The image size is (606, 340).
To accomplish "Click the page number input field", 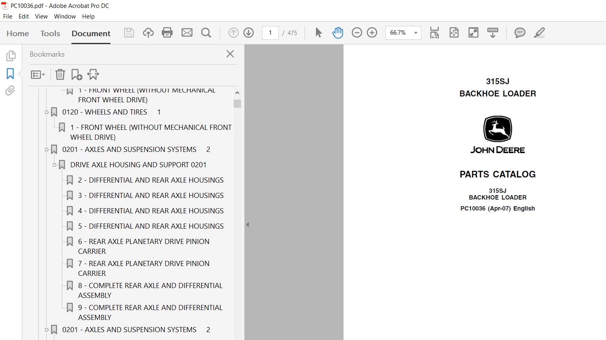I will [x=270, y=33].
